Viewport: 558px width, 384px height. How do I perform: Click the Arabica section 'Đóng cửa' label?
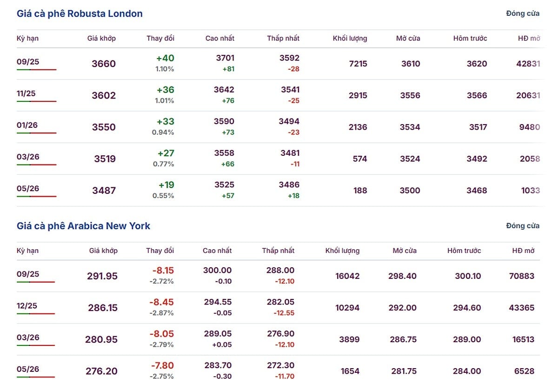click(x=523, y=226)
